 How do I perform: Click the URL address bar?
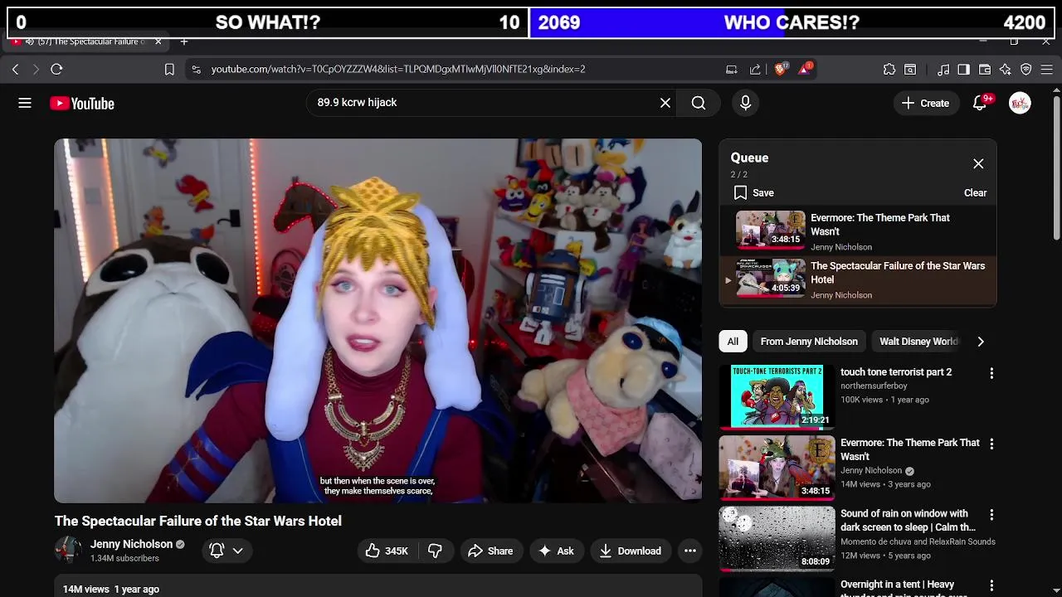click(398, 70)
